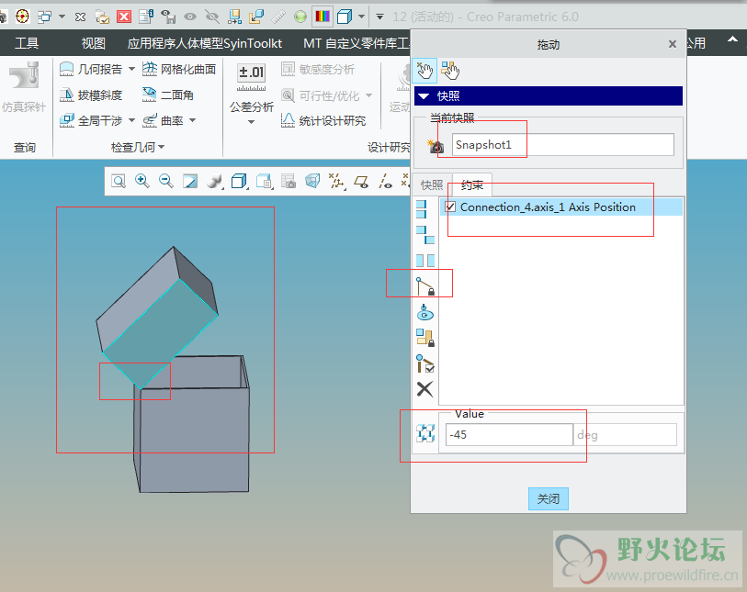Click the eye with save disk icon
Image resolution: width=747 pixels, height=592 pixels.
point(168,17)
